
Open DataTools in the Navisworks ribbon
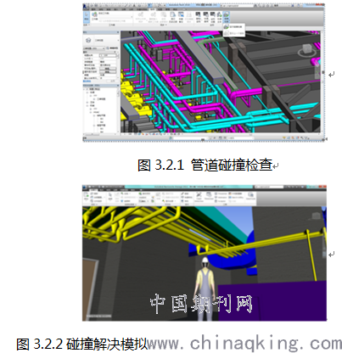(x=250, y=196)
